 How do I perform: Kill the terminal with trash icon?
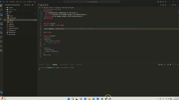pyautogui.click(x=170, y=64)
